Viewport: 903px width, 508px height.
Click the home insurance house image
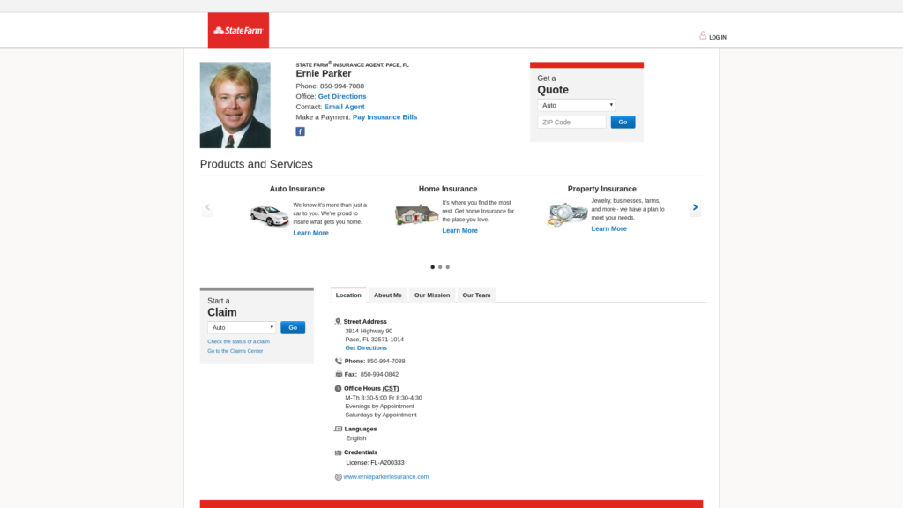point(416,214)
